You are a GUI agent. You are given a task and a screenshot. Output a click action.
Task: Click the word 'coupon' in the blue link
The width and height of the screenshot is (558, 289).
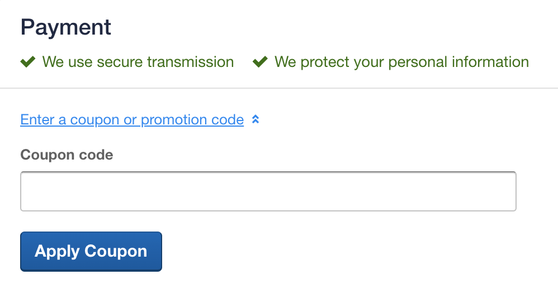pyautogui.click(x=94, y=121)
